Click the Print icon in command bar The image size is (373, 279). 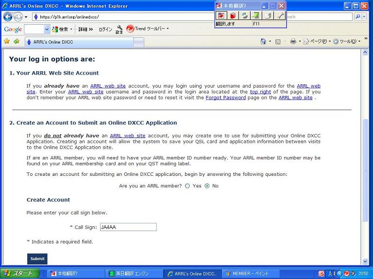click(x=293, y=42)
